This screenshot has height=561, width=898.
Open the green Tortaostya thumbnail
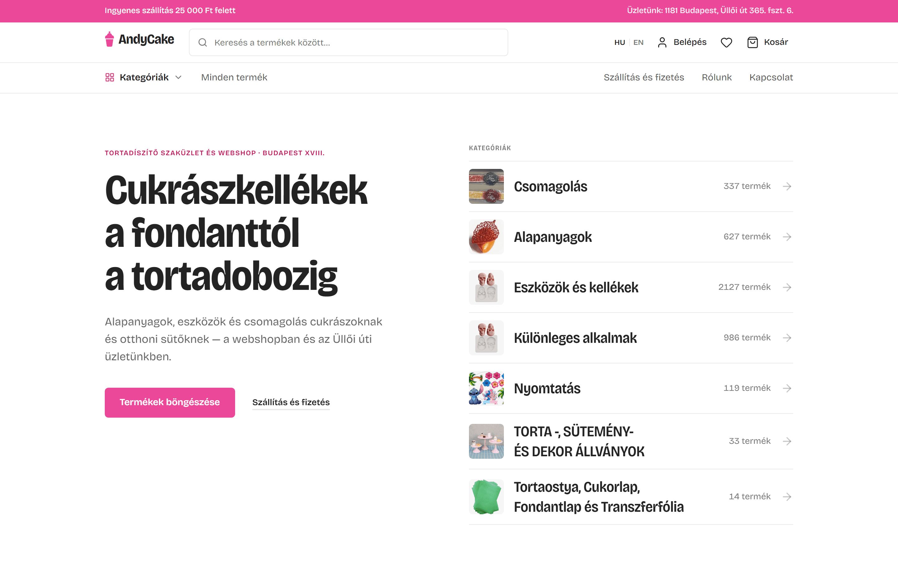point(486,496)
